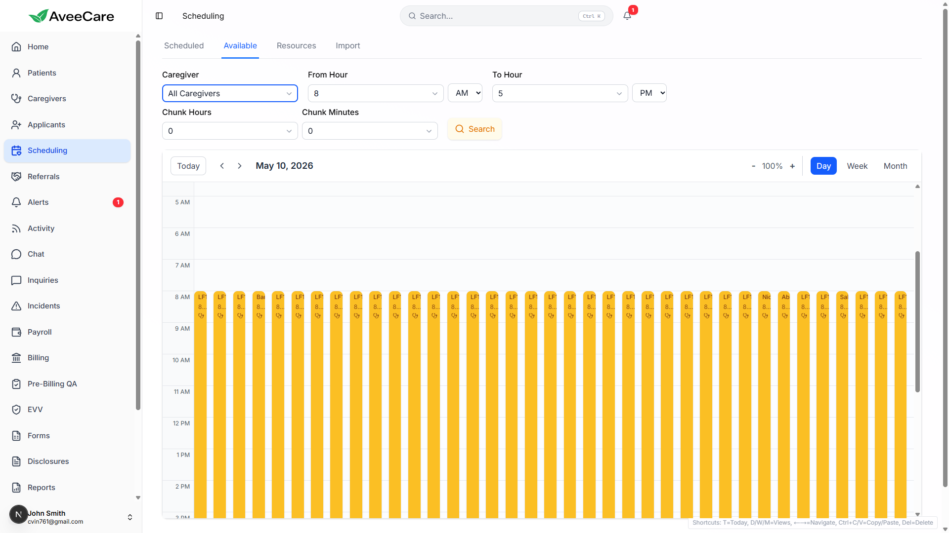The image size is (949, 533).
Task: Open the From Hour dropdown
Action: [x=376, y=93]
